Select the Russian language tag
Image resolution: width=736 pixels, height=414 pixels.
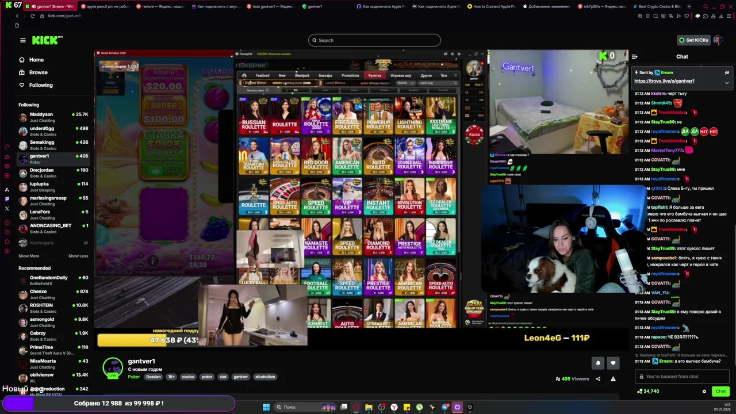(x=154, y=377)
